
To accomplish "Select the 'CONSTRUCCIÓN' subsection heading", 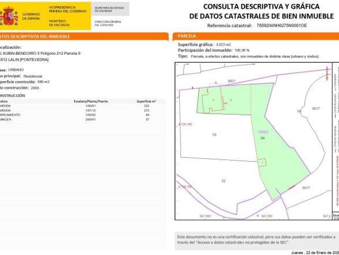I will [12, 96].
